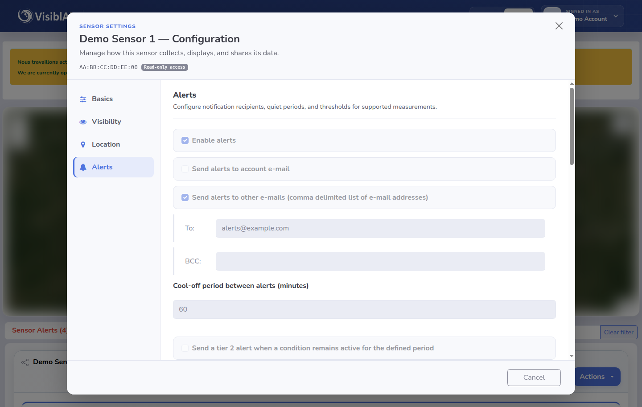Open the Basics settings section
Image resolution: width=642 pixels, height=407 pixels.
point(114,99)
